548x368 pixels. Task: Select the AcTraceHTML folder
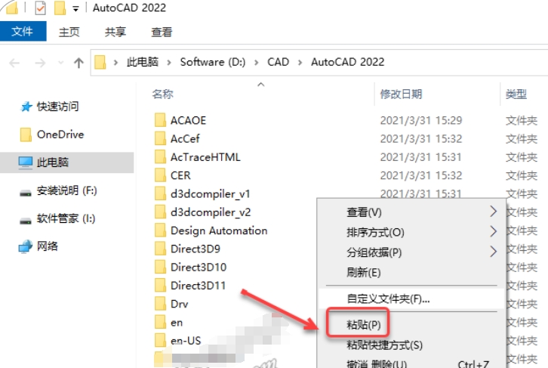pyautogui.click(x=205, y=157)
